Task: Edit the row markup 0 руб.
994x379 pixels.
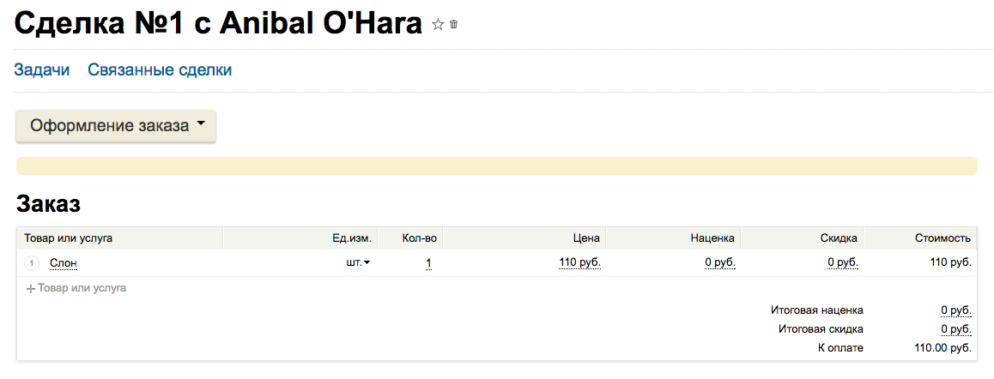Action: [720, 263]
